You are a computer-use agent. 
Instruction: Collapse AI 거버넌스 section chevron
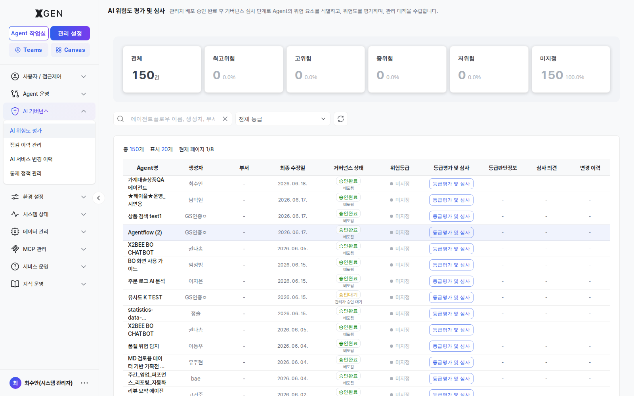click(x=84, y=111)
